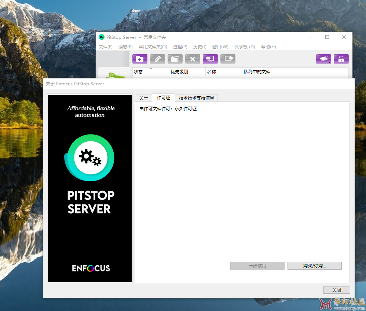
Task: Click the gray export toolbar icon
Action: (228, 59)
